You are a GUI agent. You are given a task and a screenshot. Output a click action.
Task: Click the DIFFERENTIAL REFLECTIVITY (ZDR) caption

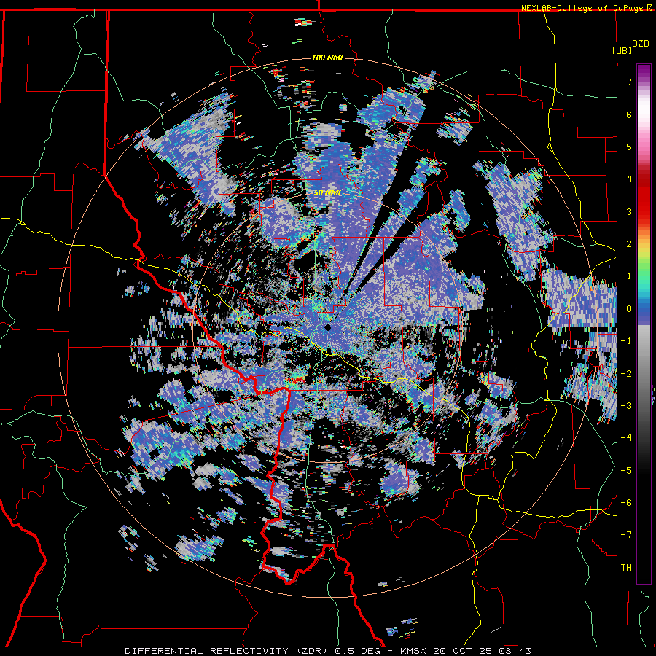click(x=227, y=651)
